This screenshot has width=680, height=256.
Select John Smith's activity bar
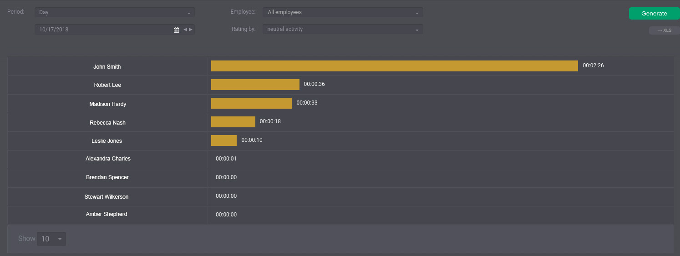(394, 66)
